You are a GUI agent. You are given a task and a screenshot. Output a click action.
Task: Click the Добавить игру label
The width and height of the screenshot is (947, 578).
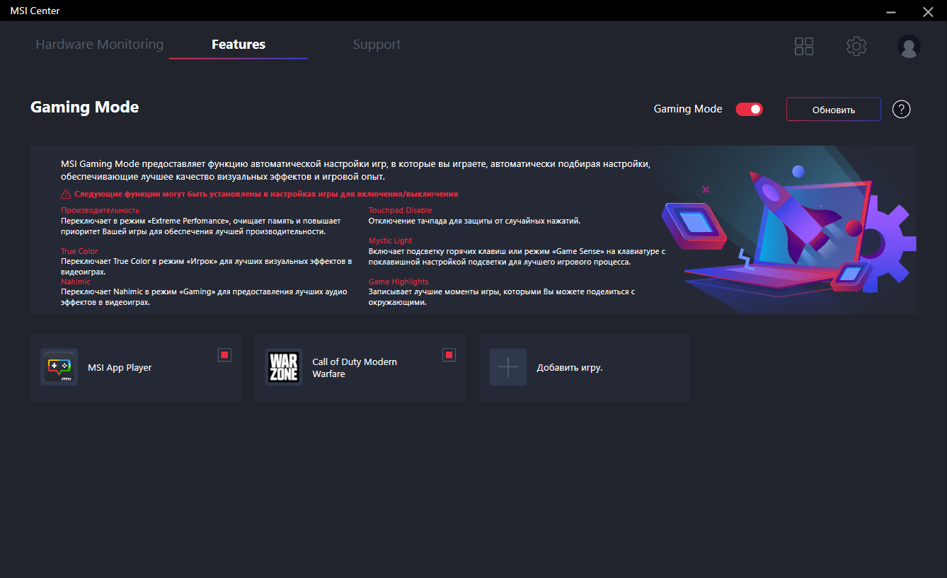tap(570, 368)
